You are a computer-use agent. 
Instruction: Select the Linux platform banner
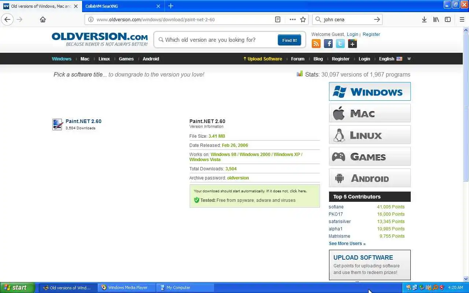click(370, 135)
